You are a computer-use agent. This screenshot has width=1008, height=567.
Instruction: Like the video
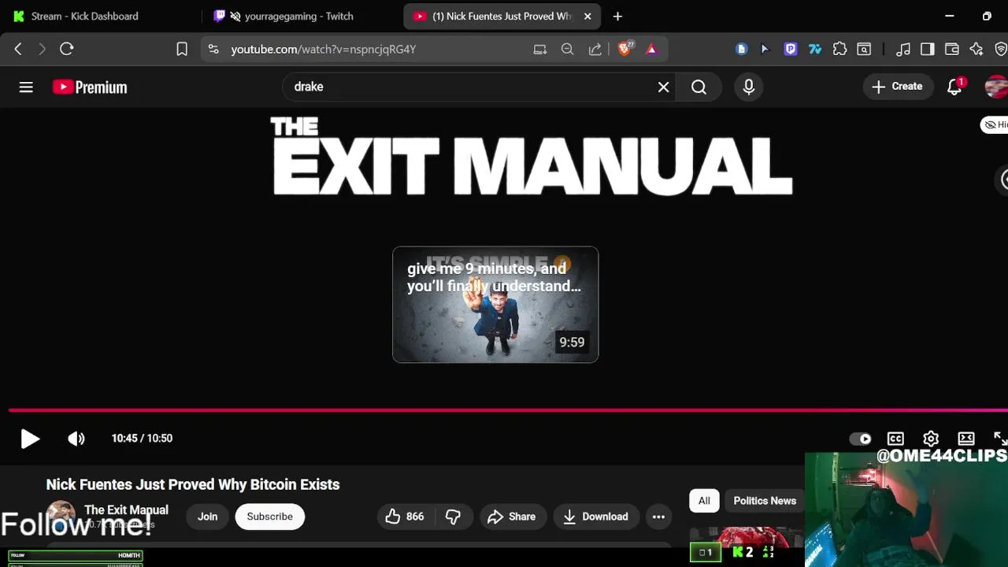coord(404,517)
